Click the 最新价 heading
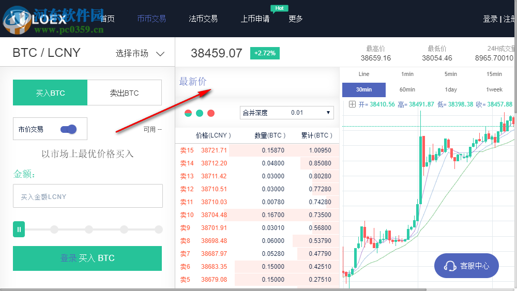This screenshot has width=517, height=291. (x=193, y=81)
